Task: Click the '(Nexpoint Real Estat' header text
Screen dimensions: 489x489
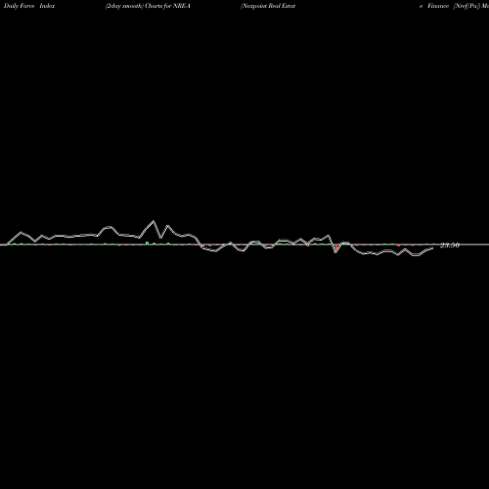Action: coord(268,6)
